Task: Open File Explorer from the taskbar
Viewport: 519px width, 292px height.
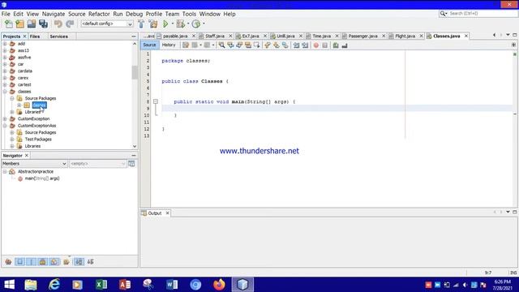Action: 31,285
